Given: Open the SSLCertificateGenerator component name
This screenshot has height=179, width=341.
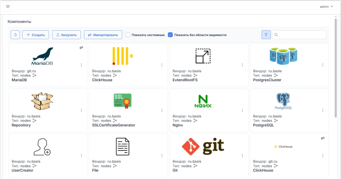Looking at the screenshot, I should [x=113, y=125].
